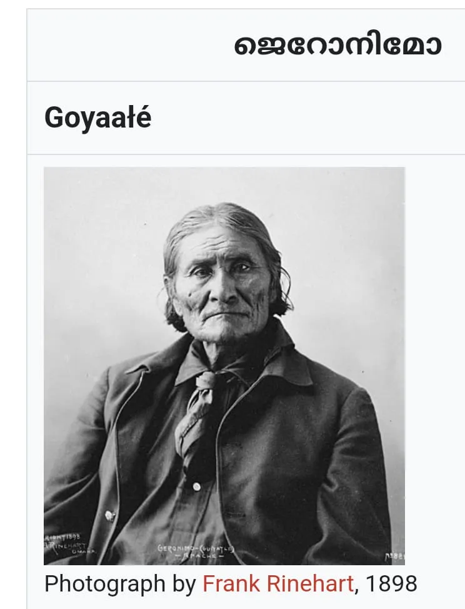Click the empty area beside Goyaałé row
Viewport: 465px width, 609px height.
point(307,118)
